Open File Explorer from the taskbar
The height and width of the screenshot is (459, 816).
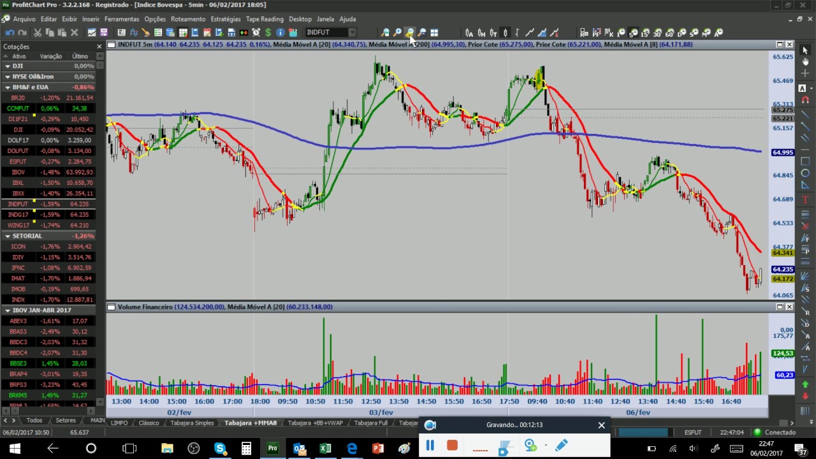[x=167, y=448]
